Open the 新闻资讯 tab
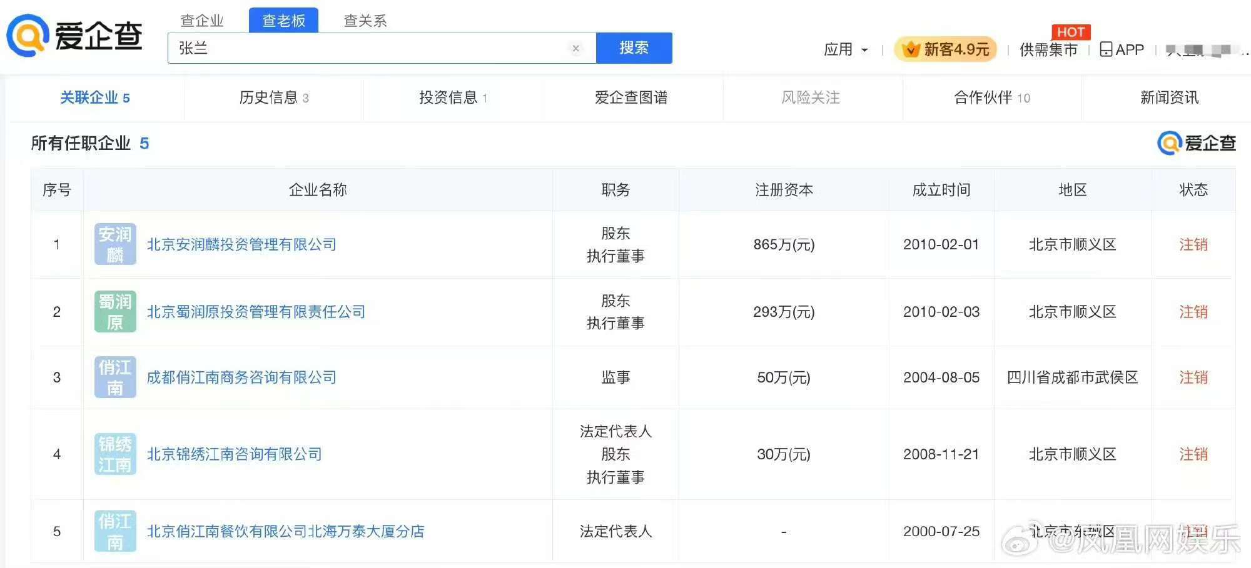The image size is (1251, 568). [1169, 97]
